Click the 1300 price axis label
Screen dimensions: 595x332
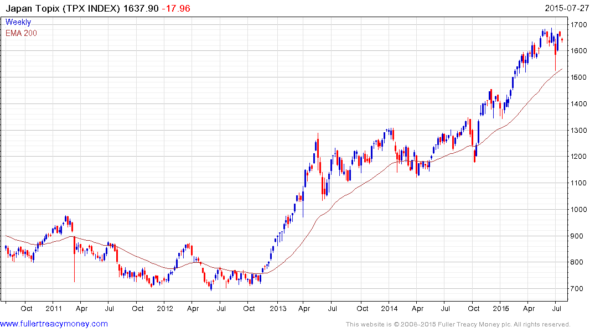[579, 130]
